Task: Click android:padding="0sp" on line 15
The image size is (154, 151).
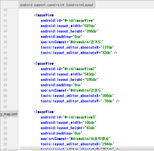Action: (x=61, y=37)
